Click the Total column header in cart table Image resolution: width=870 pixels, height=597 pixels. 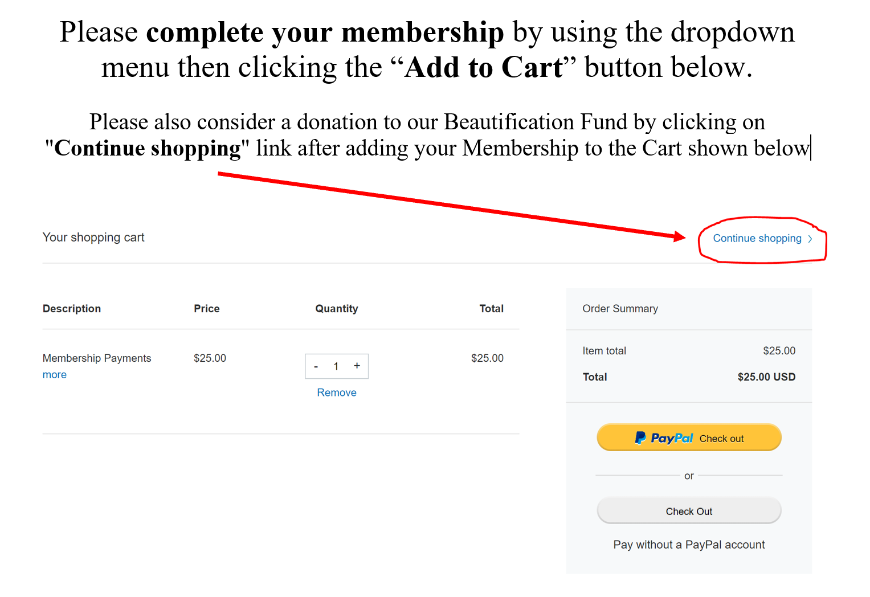point(491,309)
